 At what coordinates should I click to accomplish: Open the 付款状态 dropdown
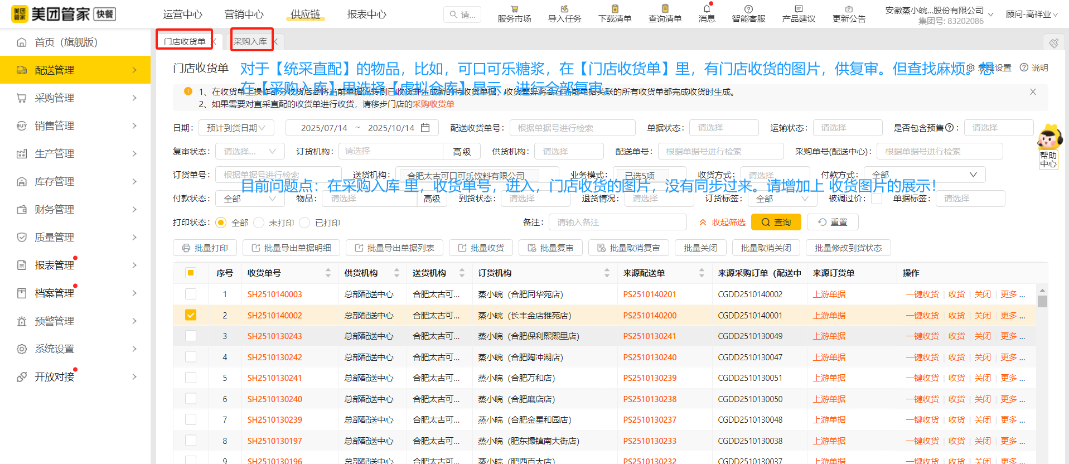250,199
